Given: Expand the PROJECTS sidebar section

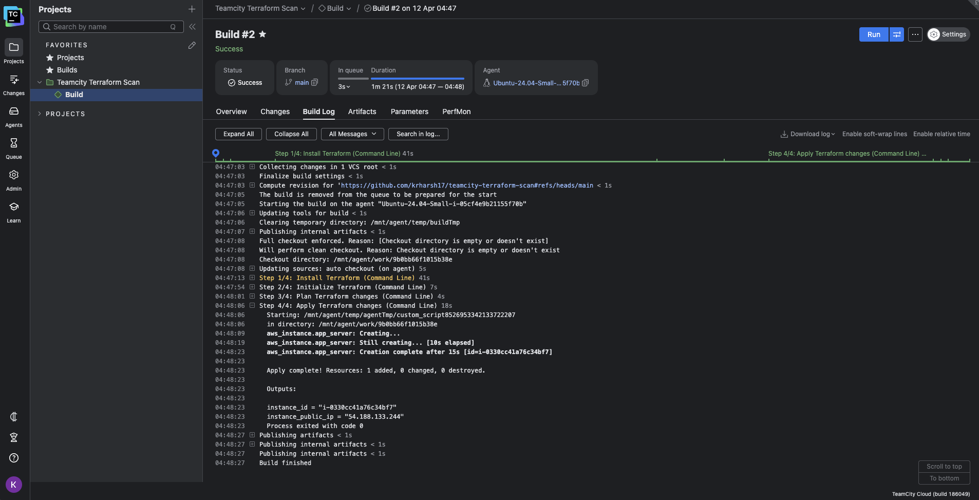Looking at the screenshot, I should (40, 114).
